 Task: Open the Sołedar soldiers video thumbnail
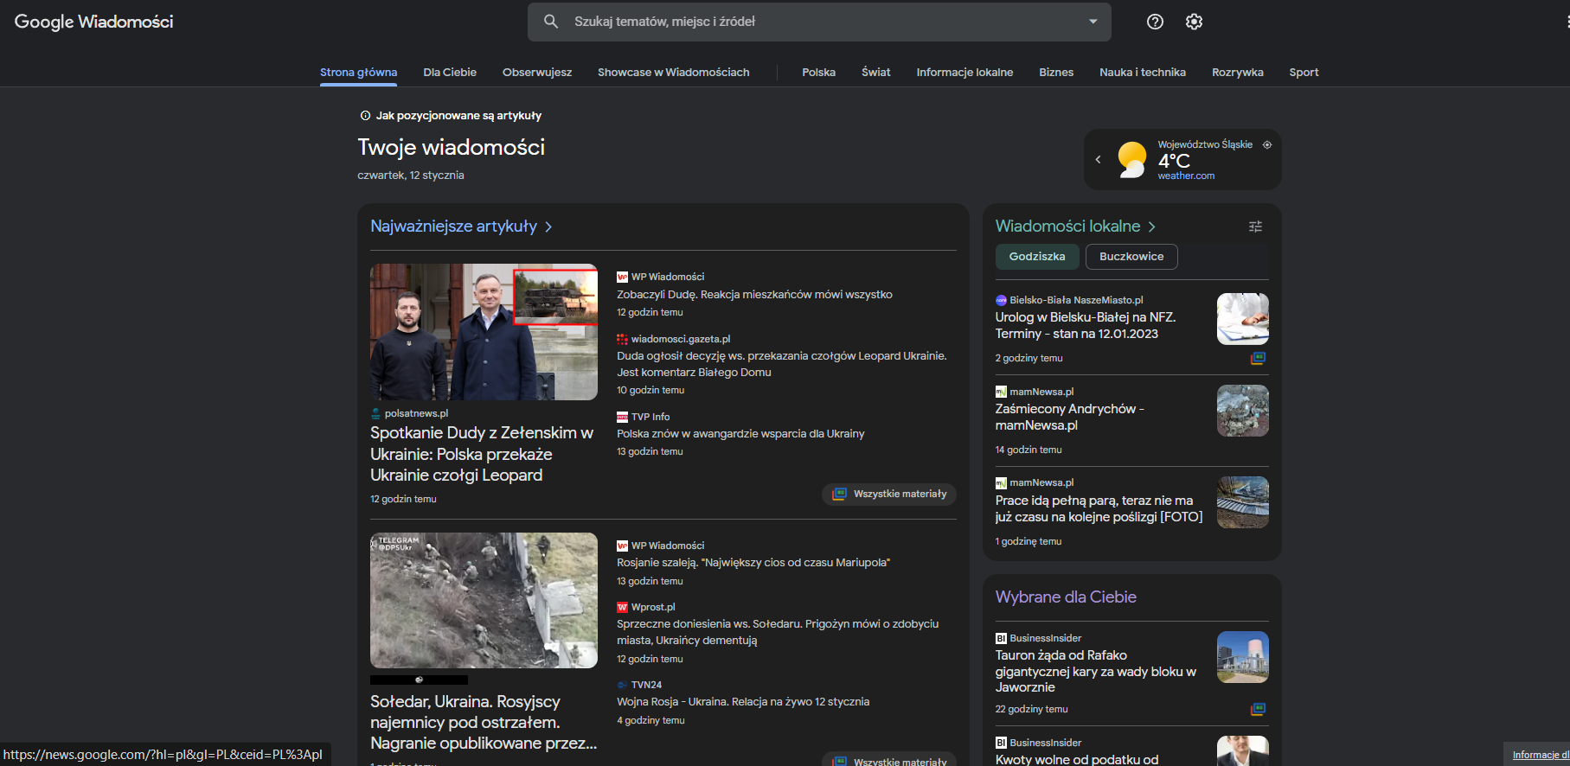click(x=484, y=600)
